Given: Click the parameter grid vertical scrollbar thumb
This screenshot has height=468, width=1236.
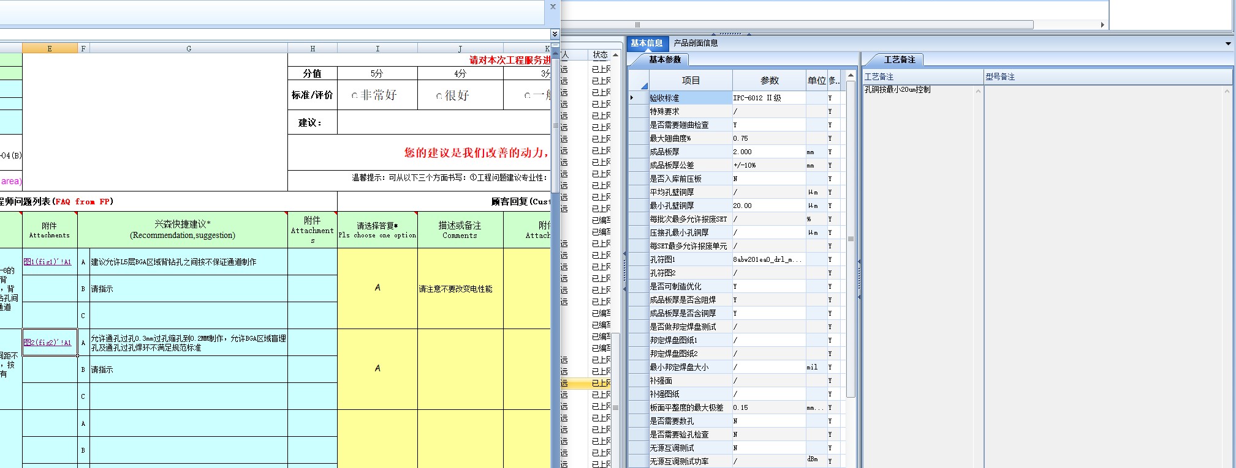Looking at the screenshot, I should [x=851, y=239].
